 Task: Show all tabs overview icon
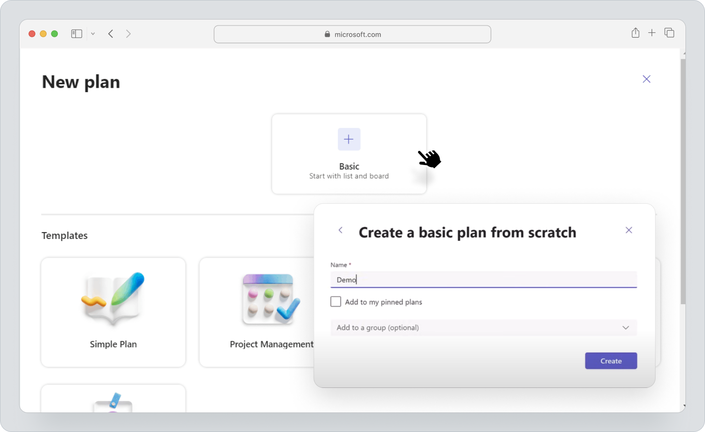[x=669, y=33]
